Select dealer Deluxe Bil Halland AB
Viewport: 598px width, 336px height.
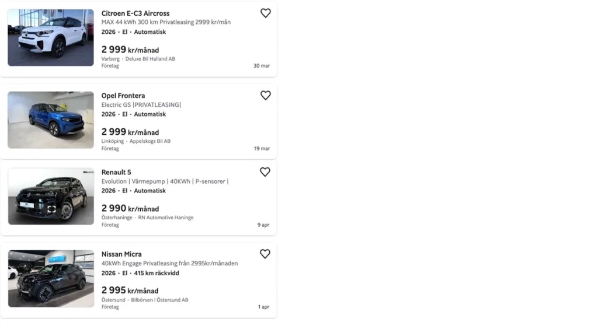coord(150,59)
